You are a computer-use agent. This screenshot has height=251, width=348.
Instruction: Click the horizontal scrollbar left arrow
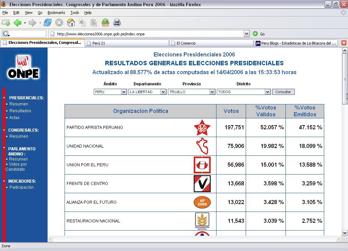point(51,239)
